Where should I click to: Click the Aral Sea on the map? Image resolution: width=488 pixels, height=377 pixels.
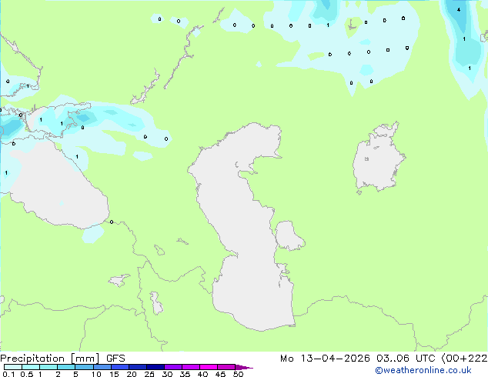click(x=379, y=158)
